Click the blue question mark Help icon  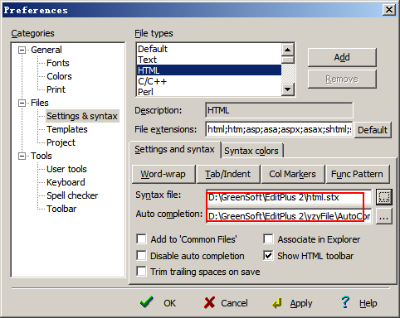click(345, 302)
